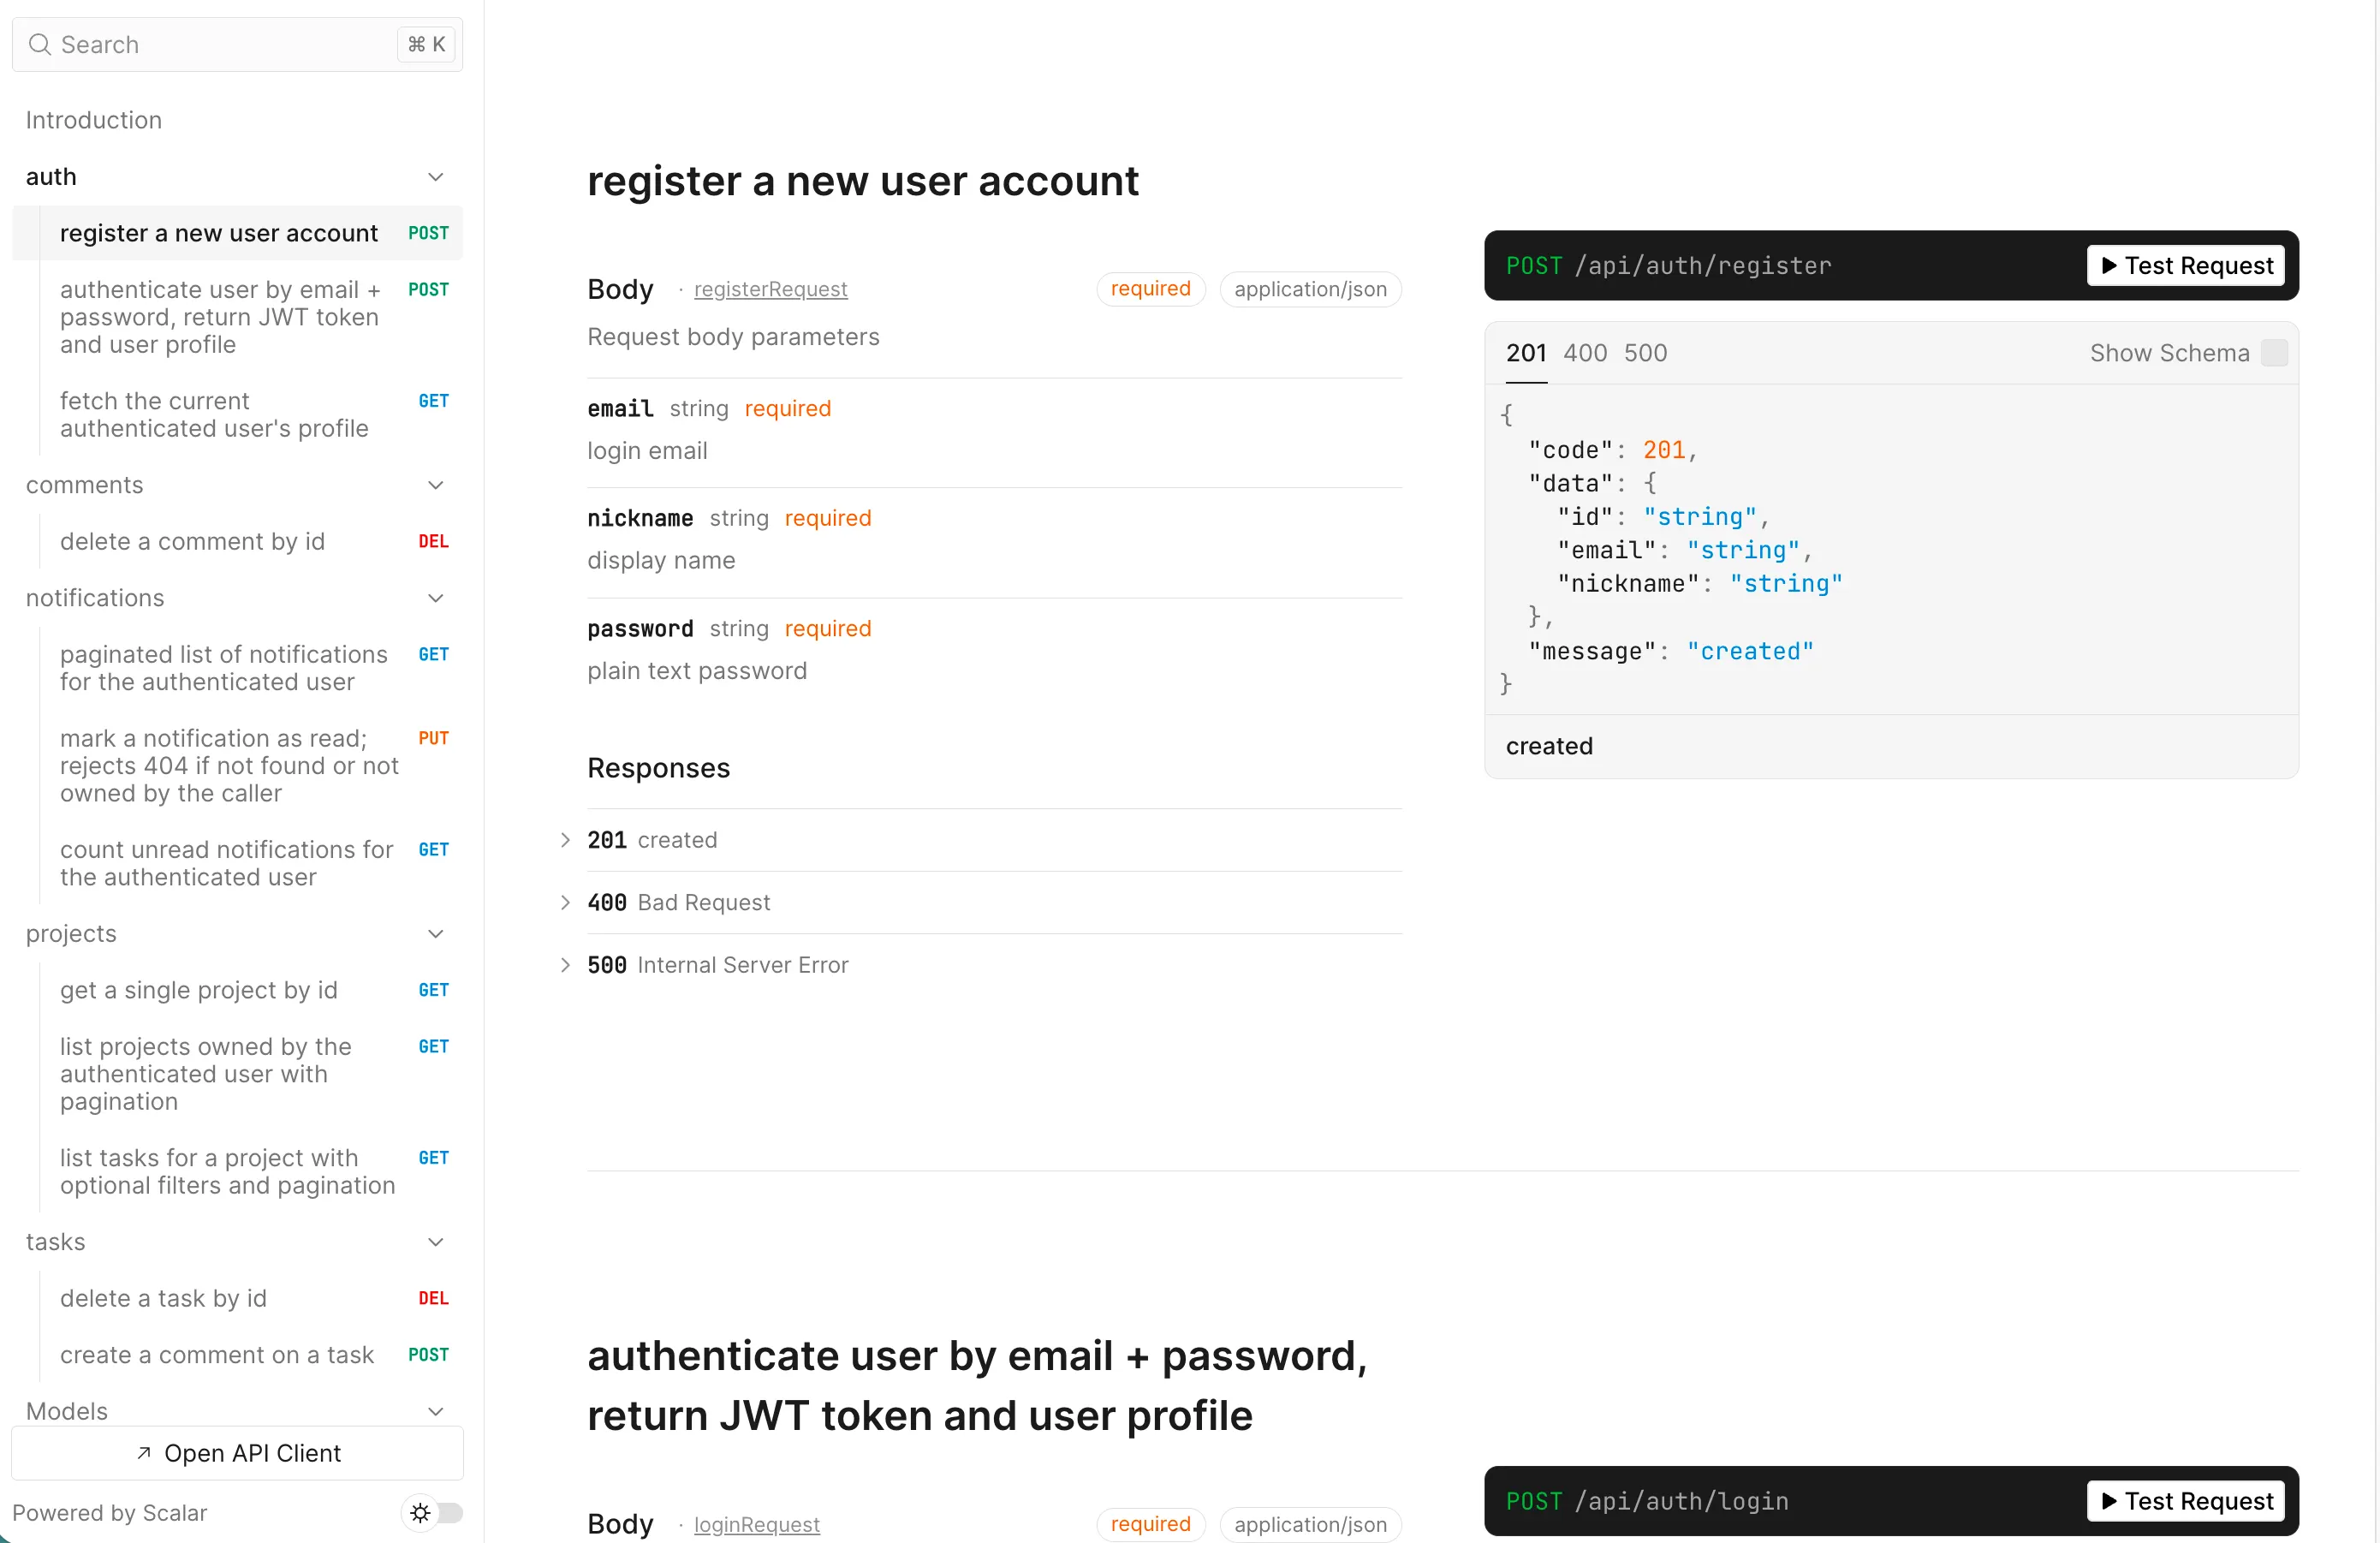This screenshot has height=1543, width=2380.
Task: Open create a comment on a task entry
Action: (x=238, y=1355)
